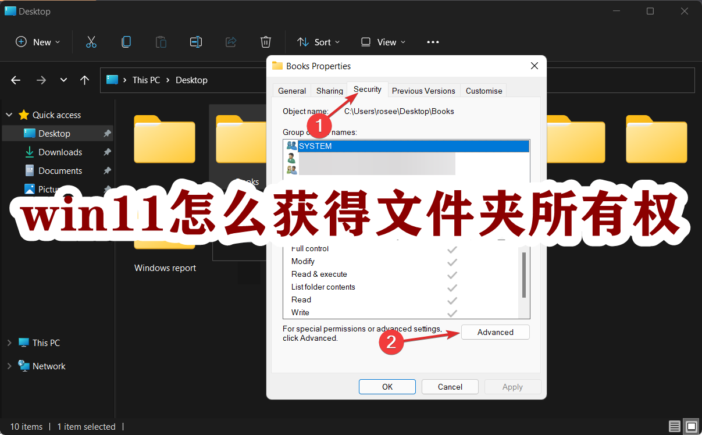
Task: Click the Windows report folder label
Action: click(x=165, y=268)
